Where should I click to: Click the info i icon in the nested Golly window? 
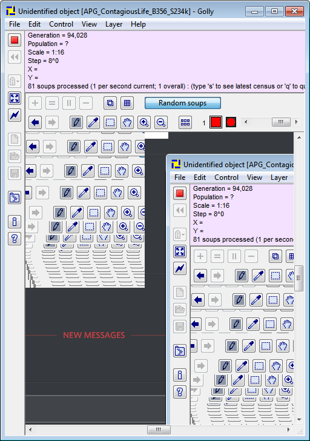click(180, 375)
